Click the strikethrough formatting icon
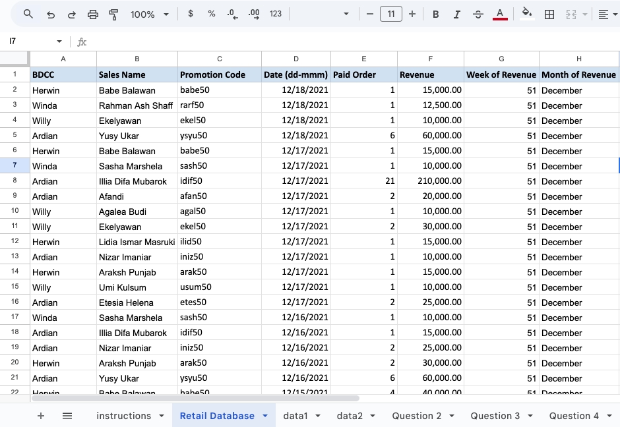This screenshot has height=427, width=620. click(478, 13)
